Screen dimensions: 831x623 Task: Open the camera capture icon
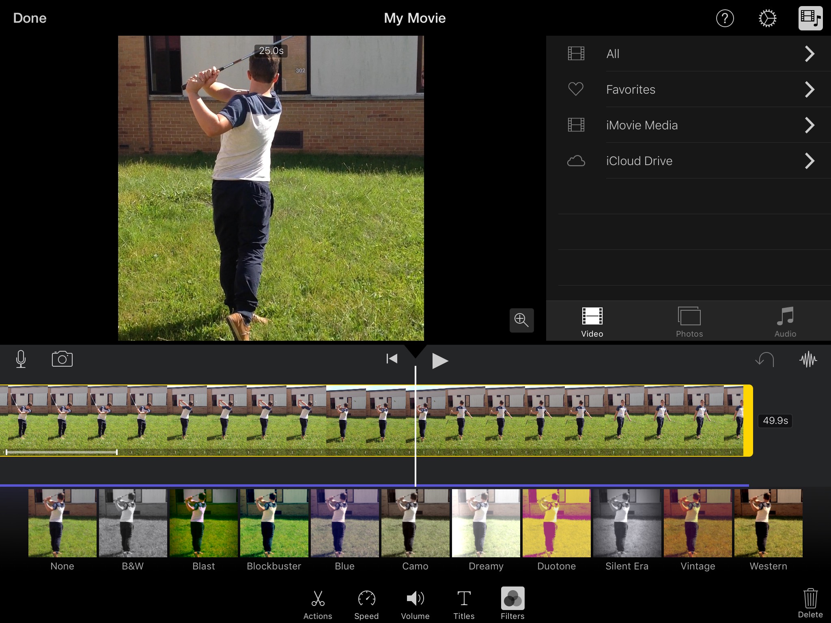click(x=62, y=359)
